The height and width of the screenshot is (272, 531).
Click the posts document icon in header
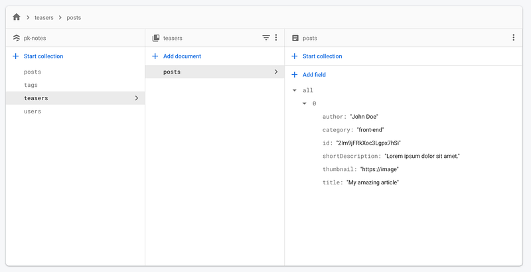[x=295, y=38]
